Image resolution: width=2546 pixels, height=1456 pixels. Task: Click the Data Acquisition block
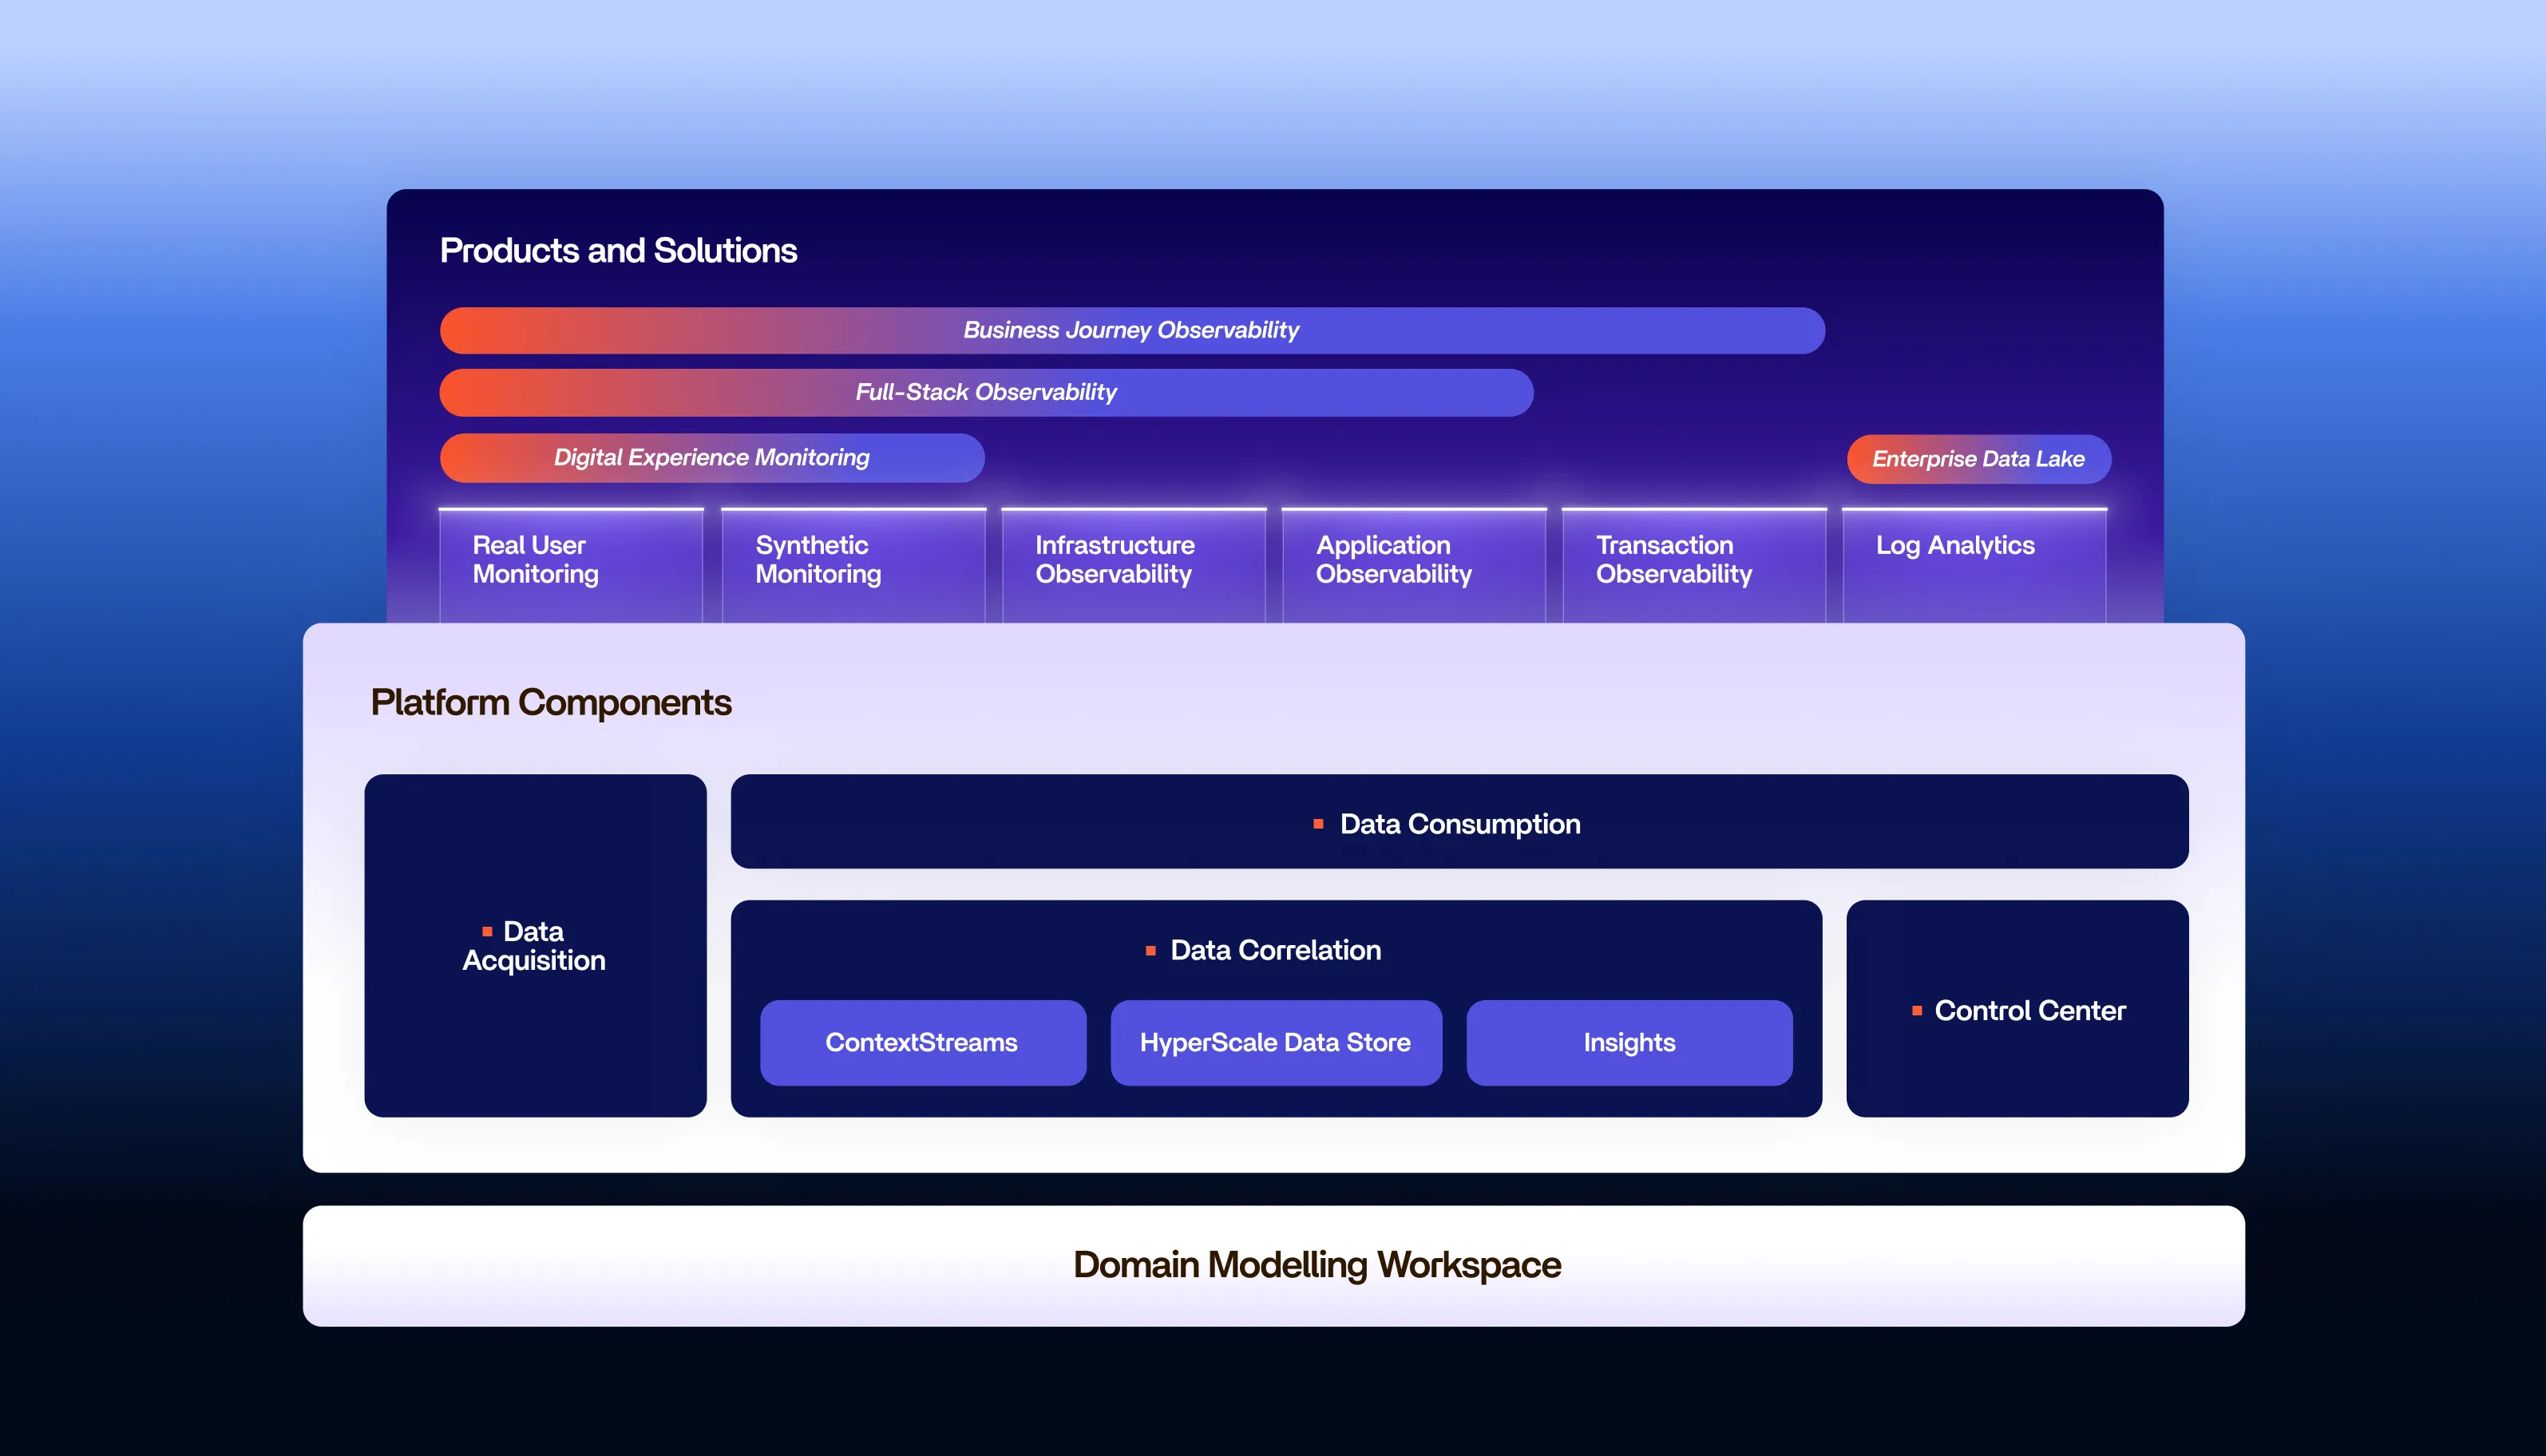(x=535, y=945)
